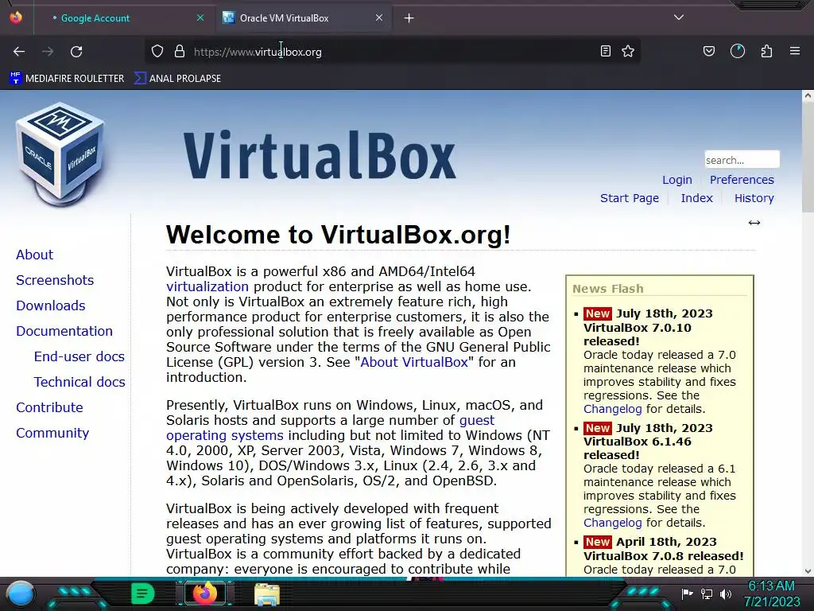Click the horizontal double-arrow width toggle
814x611 pixels.
[x=754, y=223]
